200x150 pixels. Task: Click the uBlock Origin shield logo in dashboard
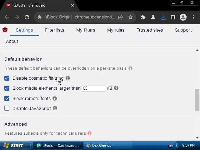(x=5, y=30)
